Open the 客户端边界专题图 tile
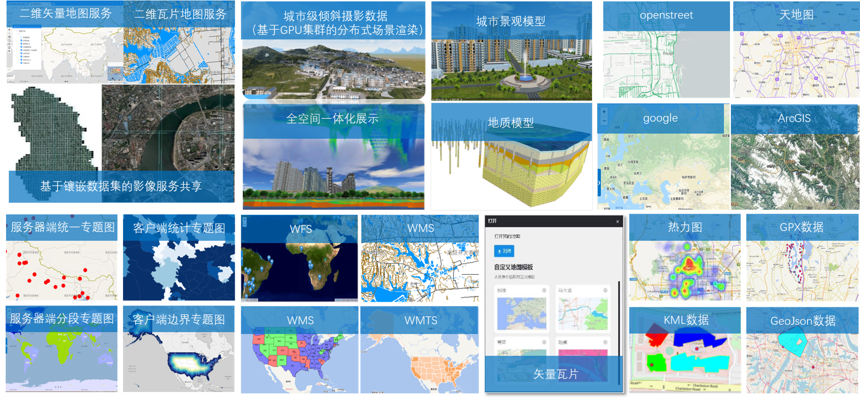Image resolution: width=860 pixels, height=399 pixels. pos(179,349)
